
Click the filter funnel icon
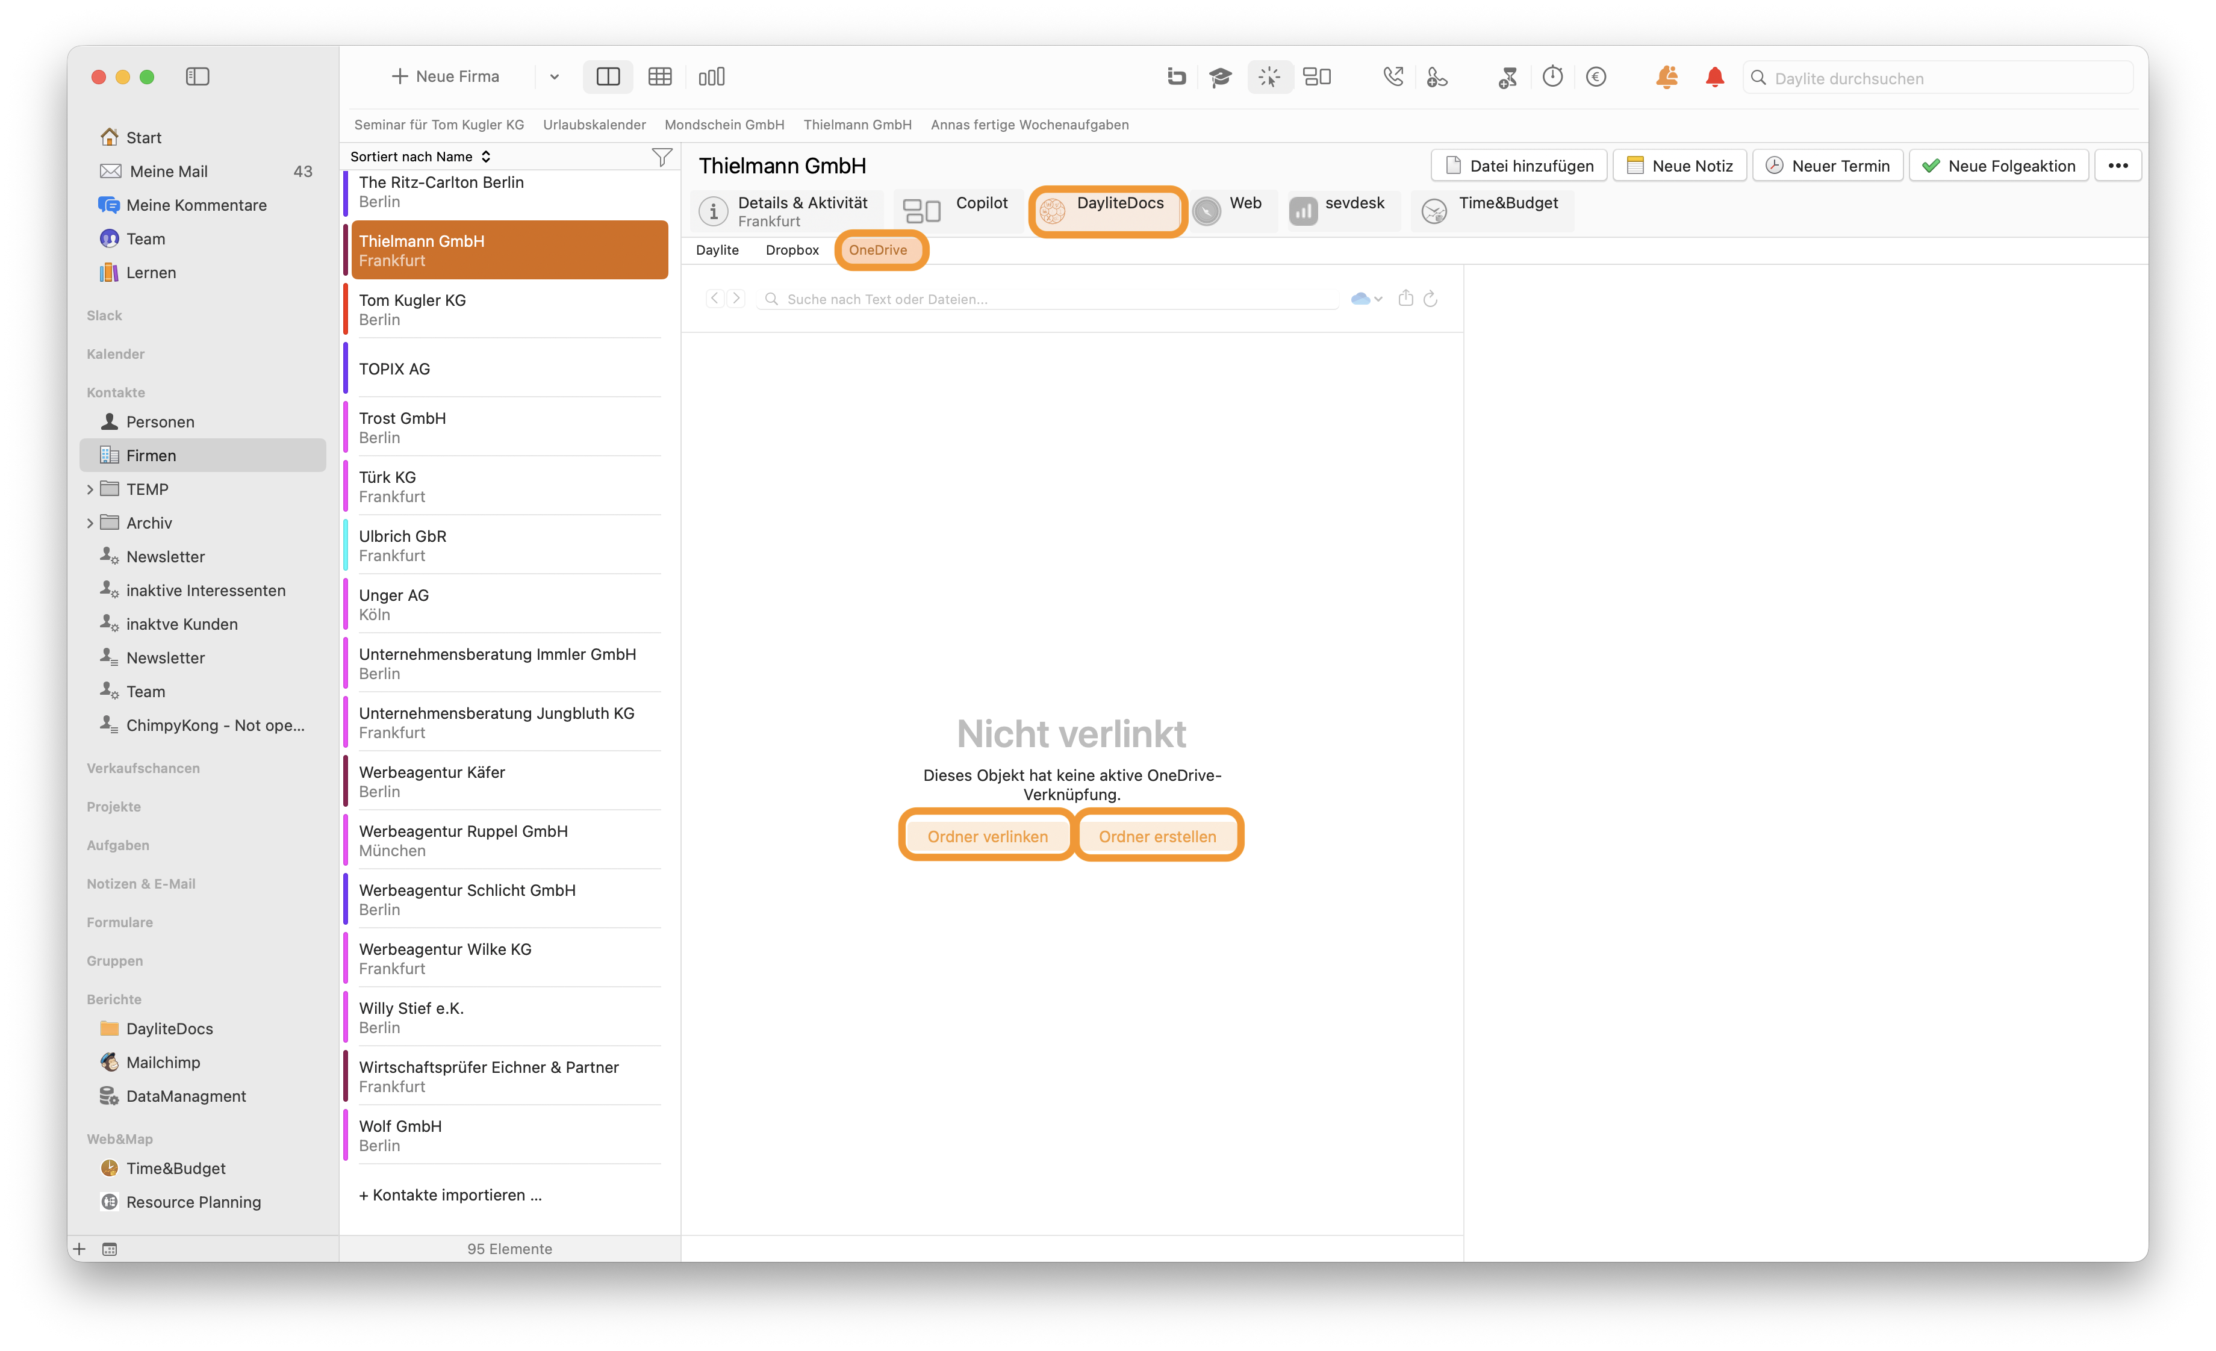[661, 157]
